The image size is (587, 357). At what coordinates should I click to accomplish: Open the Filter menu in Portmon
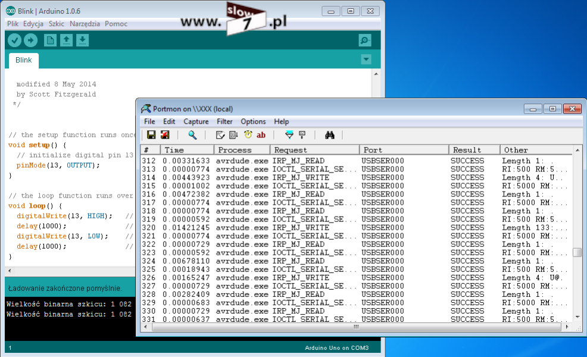click(224, 121)
